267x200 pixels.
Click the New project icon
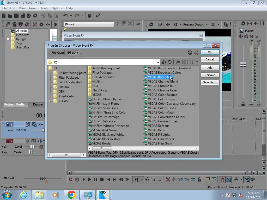tap(4, 16)
